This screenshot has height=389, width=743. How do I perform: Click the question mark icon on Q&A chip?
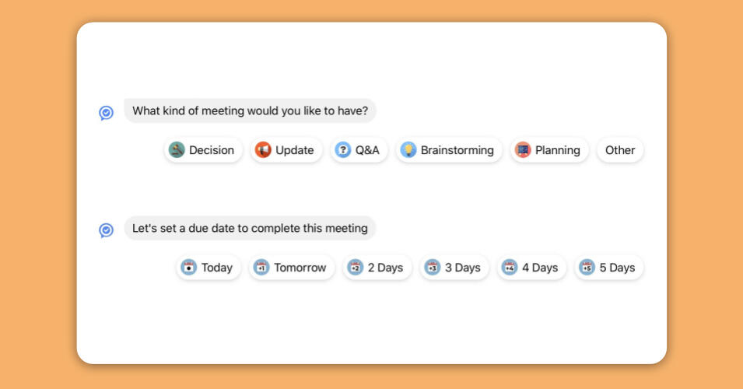click(x=343, y=150)
